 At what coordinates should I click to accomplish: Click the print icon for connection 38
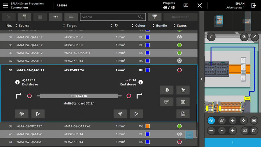tap(183, 114)
